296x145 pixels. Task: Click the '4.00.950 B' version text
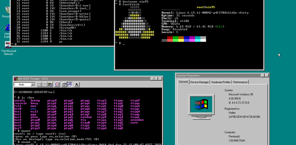pyautogui.click(x=235, y=98)
